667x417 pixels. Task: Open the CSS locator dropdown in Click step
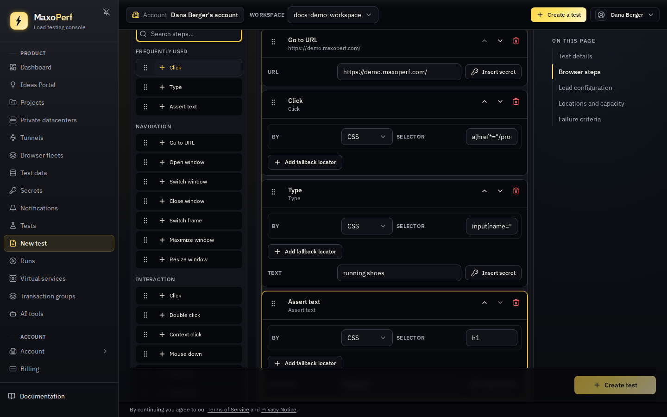pyautogui.click(x=367, y=137)
